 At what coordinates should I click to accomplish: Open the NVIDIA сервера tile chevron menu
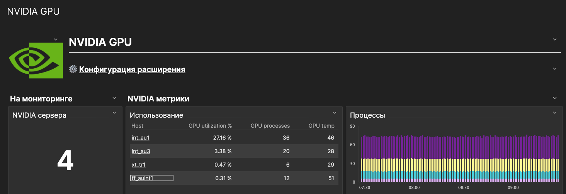coord(114,113)
